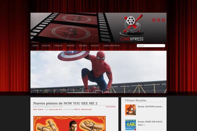
Task: Open the PODCAST menu item
Action: pyautogui.click(x=95, y=46)
